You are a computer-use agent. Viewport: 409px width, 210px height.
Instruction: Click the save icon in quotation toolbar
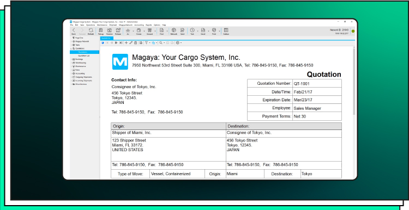[141, 43]
